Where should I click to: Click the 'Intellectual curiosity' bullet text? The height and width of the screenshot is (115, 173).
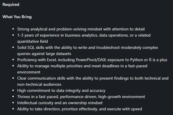point(60,103)
